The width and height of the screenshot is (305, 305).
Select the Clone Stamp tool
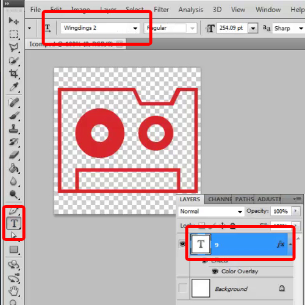pyautogui.click(x=13, y=129)
